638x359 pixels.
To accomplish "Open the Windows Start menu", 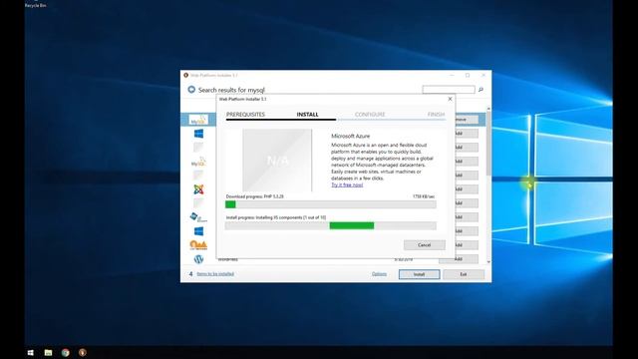I will [x=31, y=352].
